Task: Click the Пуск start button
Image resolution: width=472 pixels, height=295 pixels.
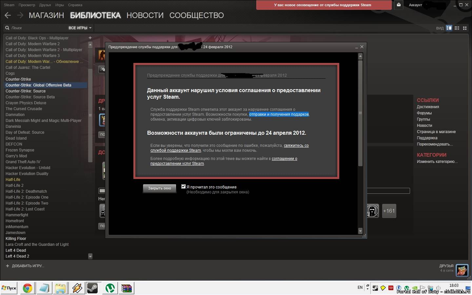Action: [x=9, y=288]
